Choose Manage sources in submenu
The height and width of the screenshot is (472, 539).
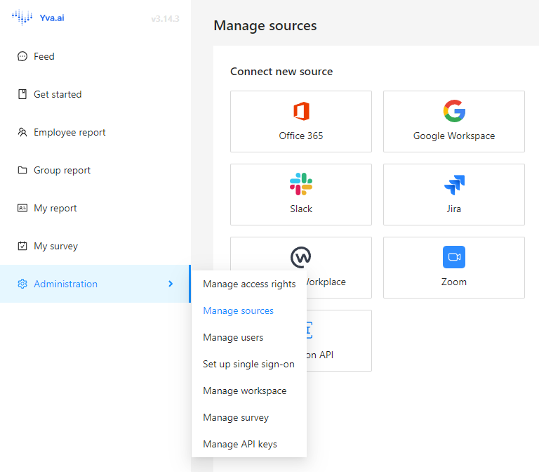(249, 310)
